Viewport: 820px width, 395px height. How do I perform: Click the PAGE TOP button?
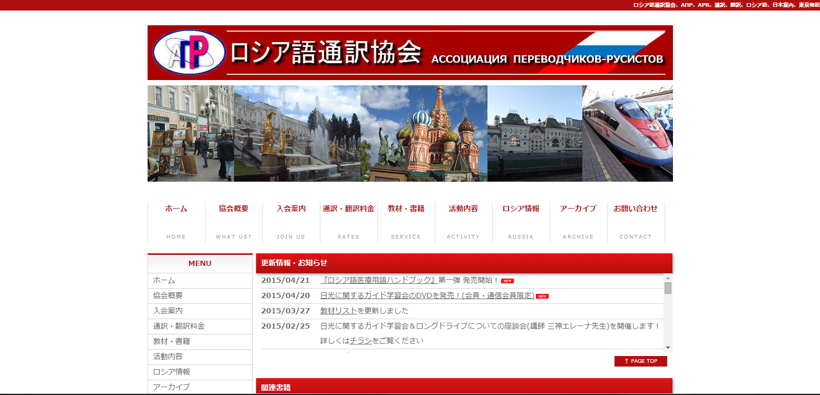point(640,361)
